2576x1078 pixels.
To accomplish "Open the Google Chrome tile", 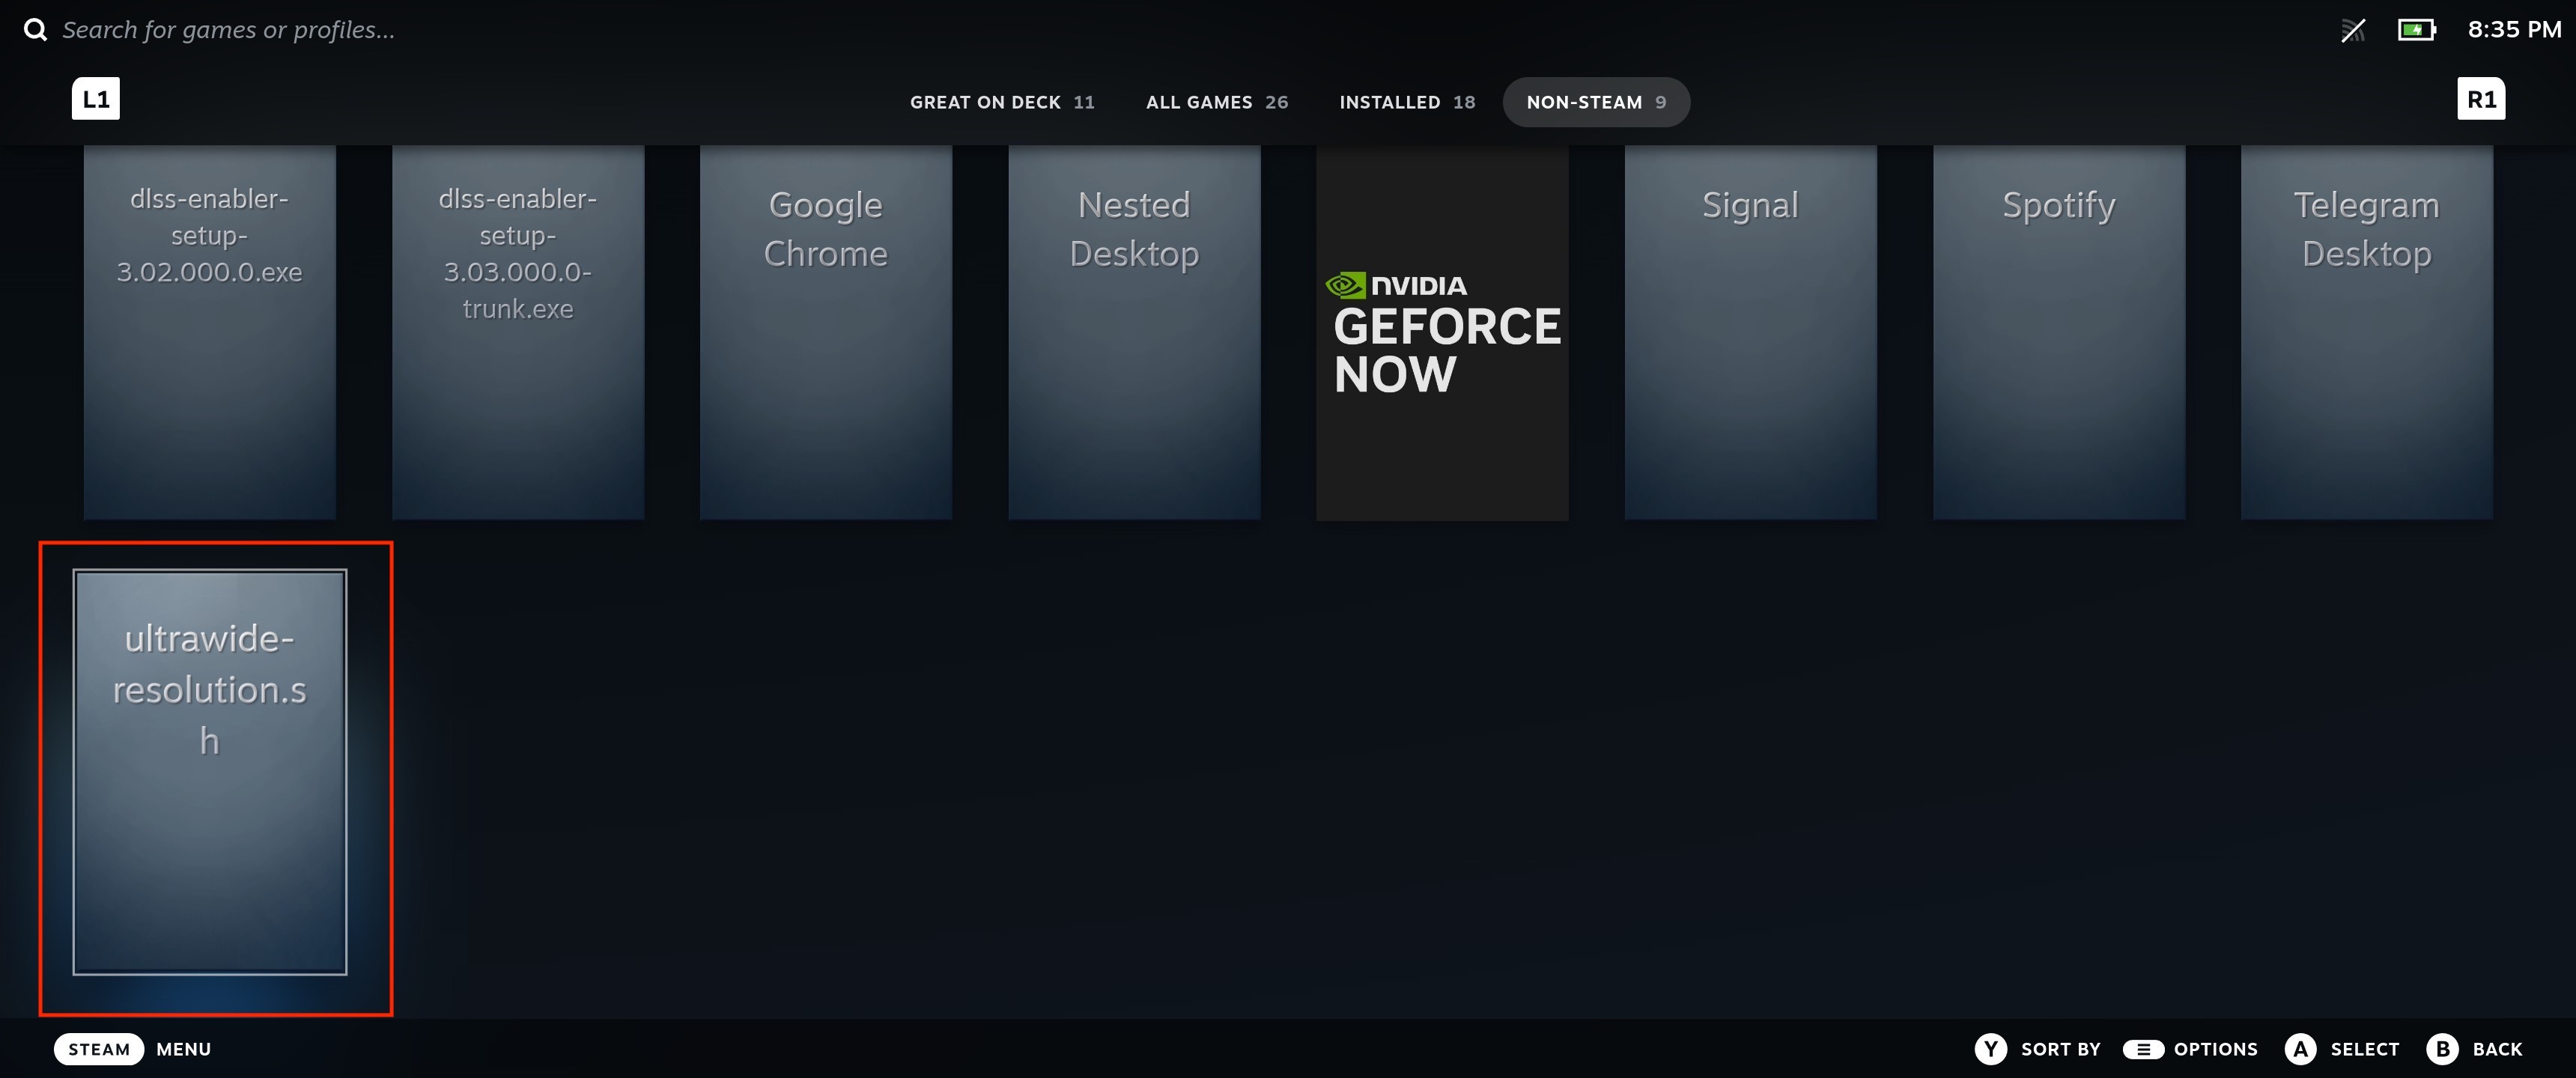I will (826, 333).
